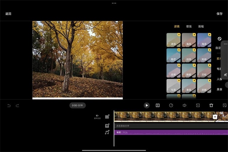Open the speed adjustment tool
The image size is (228, 152).
171,105
